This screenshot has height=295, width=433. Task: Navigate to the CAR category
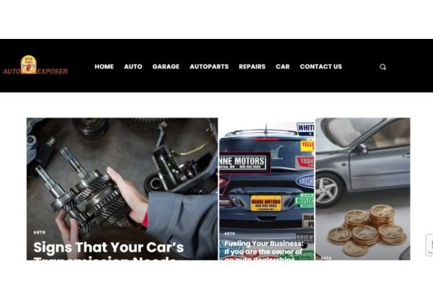(282, 66)
